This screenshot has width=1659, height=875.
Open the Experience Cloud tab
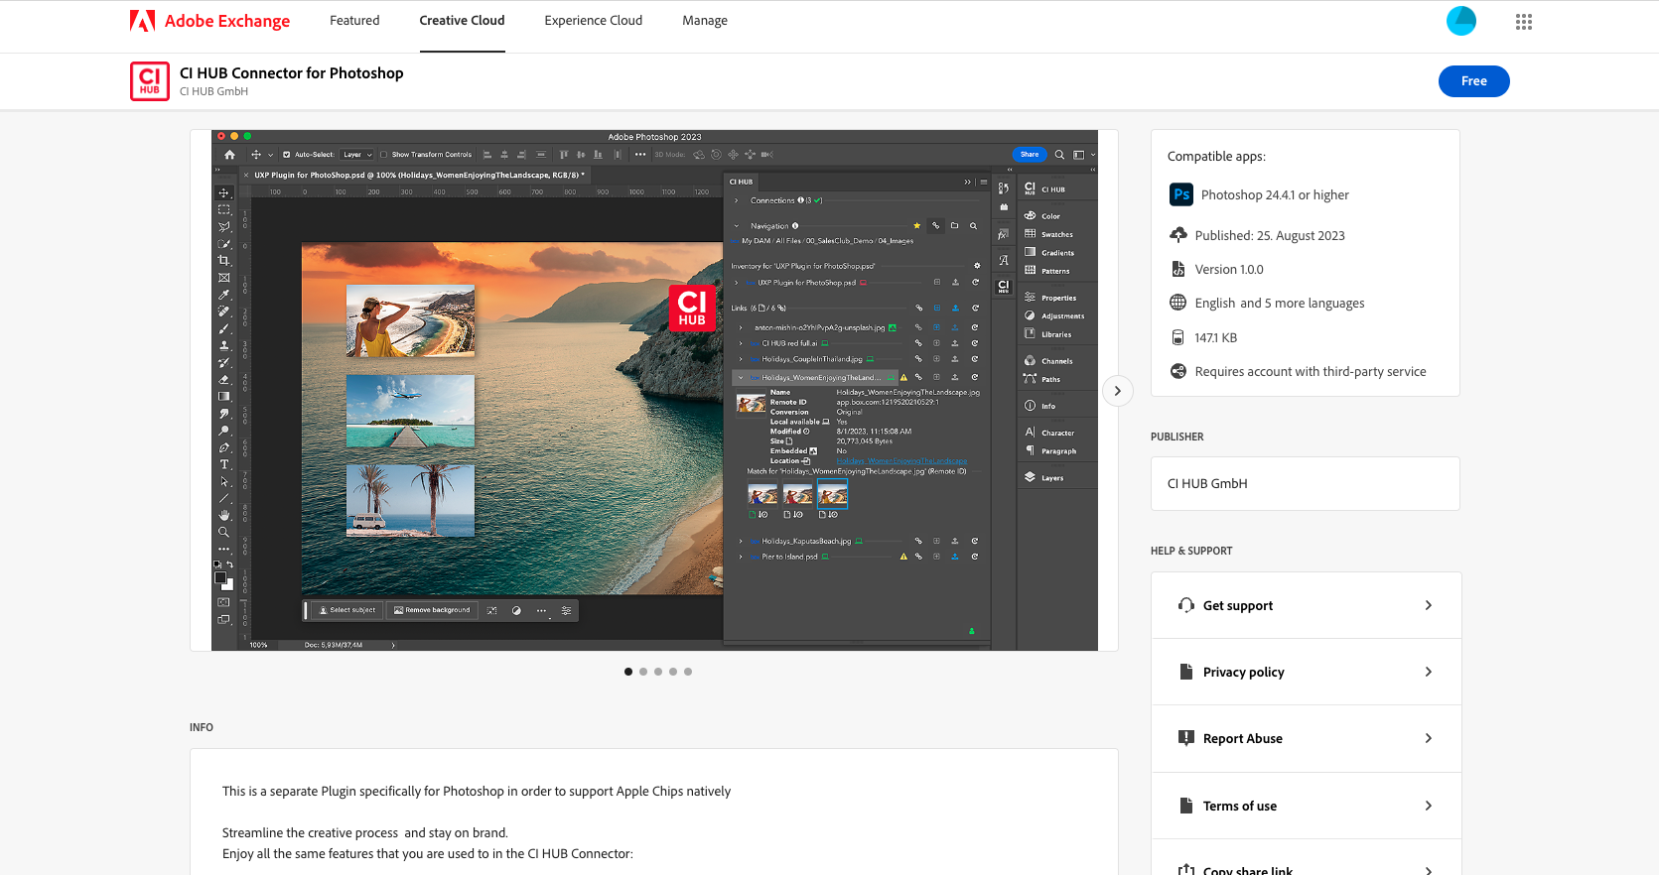(593, 21)
